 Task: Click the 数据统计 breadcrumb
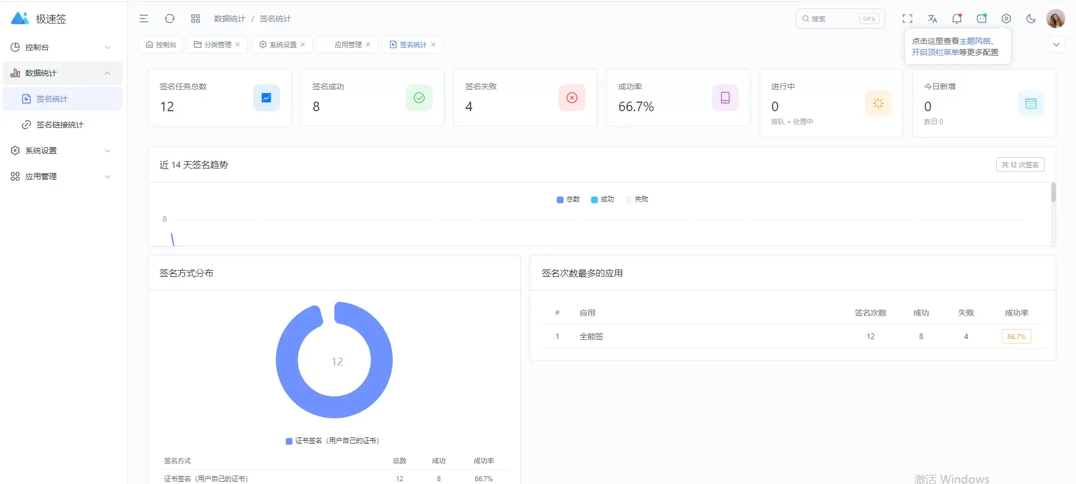[229, 19]
